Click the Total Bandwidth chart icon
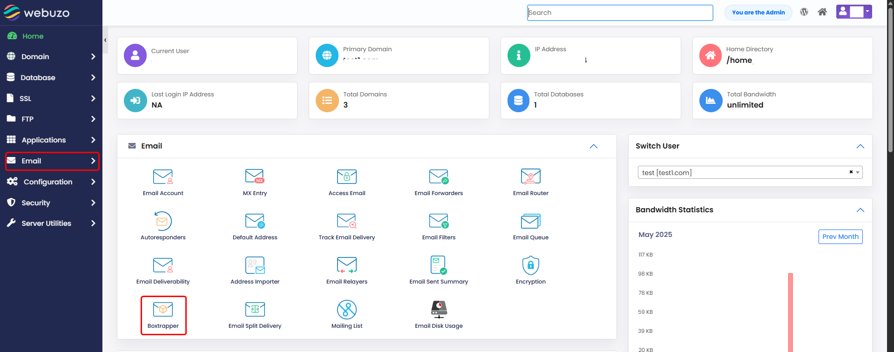Viewport: 894px width, 352px height. coord(711,101)
